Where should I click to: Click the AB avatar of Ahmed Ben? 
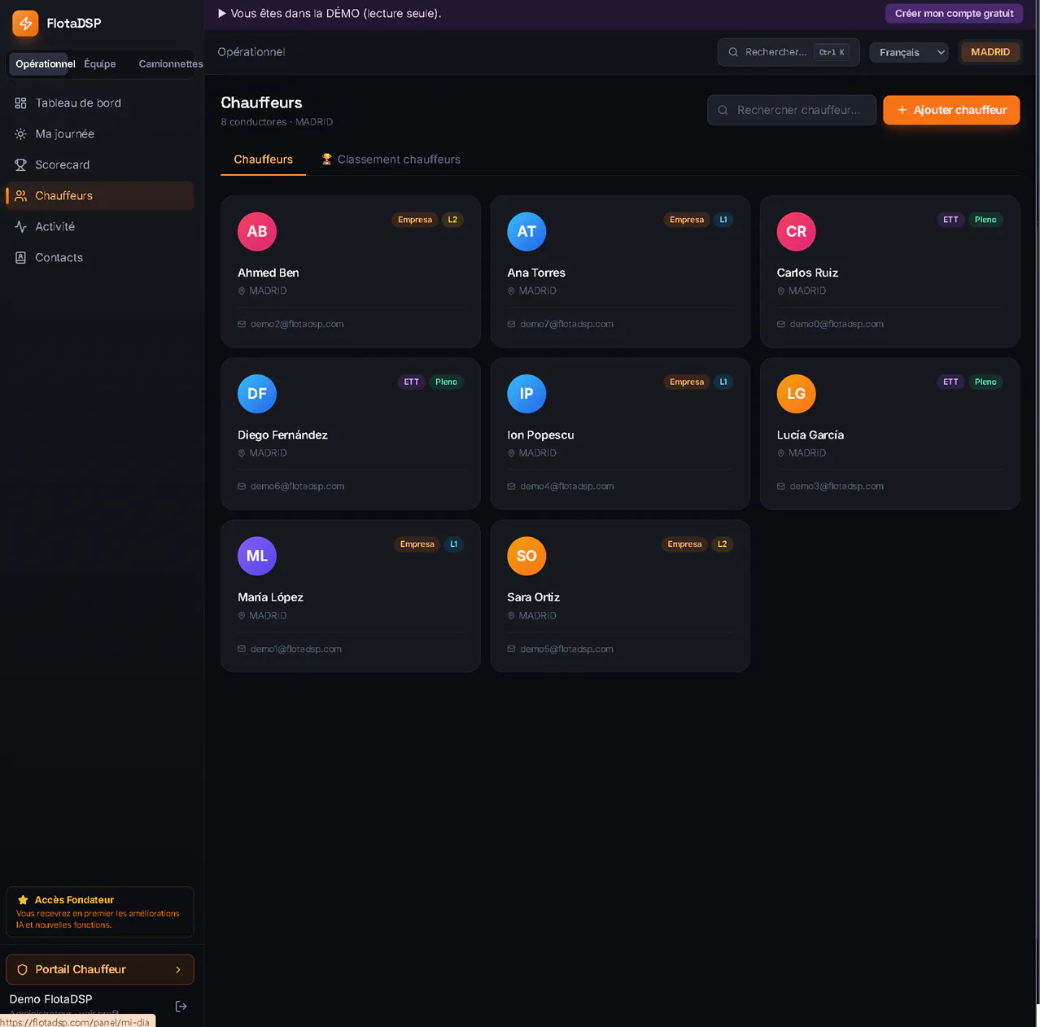coord(257,232)
